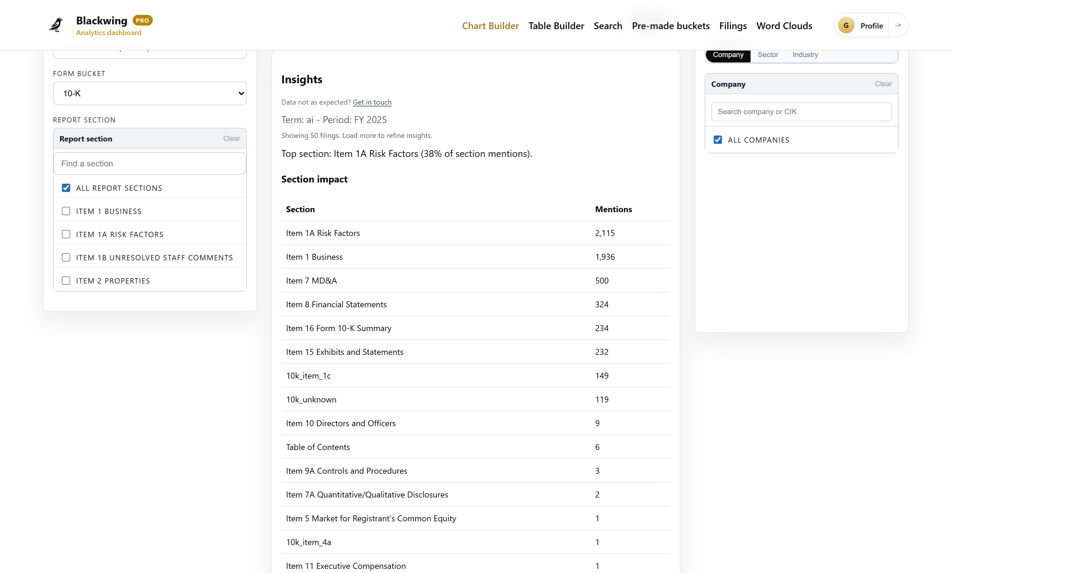Follow the Get in touch link
The height and width of the screenshot is (573, 1083).
pyautogui.click(x=372, y=102)
